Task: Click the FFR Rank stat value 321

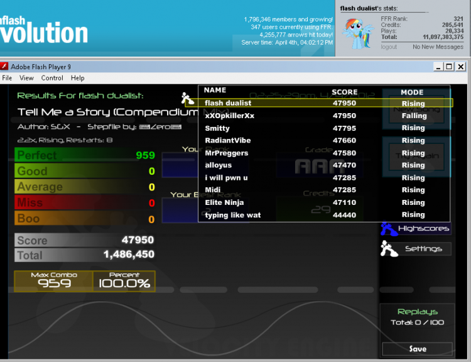Action: [x=458, y=19]
